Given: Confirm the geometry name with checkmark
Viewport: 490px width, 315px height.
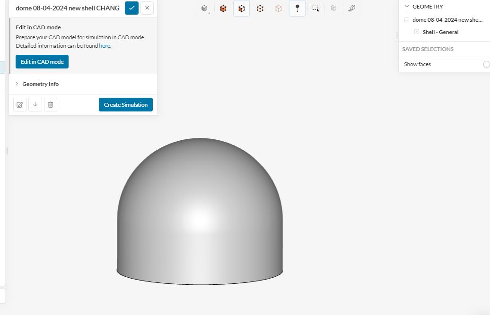Looking at the screenshot, I should pyautogui.click(x=131, y=8).
